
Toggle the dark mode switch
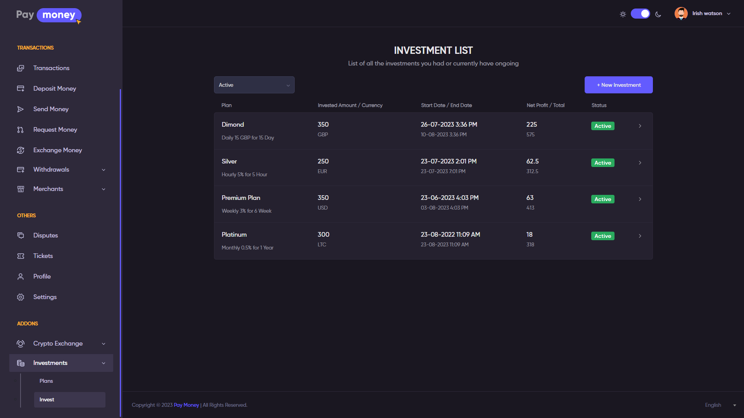640,14
